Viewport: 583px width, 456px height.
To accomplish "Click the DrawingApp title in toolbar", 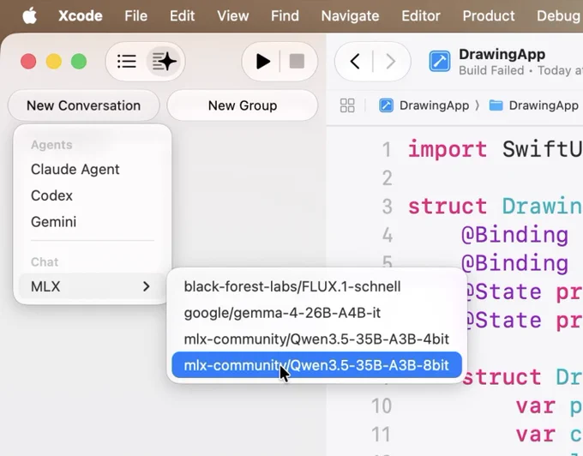I will [502, 54].
